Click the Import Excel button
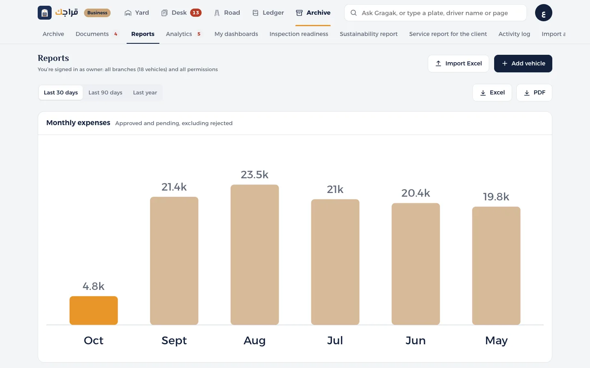 [x=458, y=63]
